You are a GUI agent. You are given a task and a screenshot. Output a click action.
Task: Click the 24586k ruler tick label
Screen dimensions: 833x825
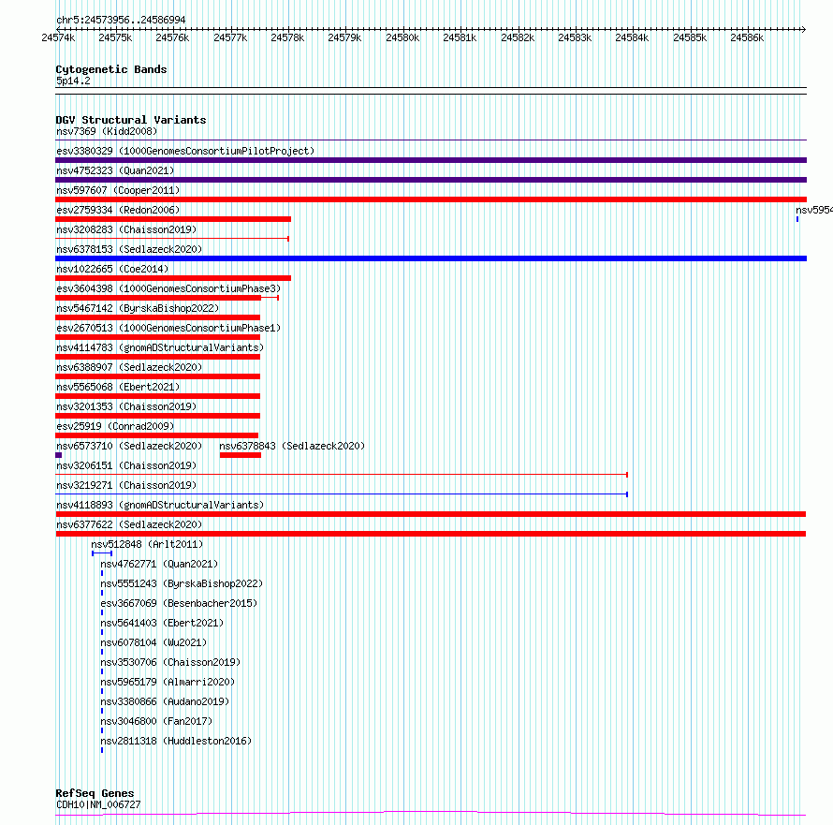click(747, 37)
